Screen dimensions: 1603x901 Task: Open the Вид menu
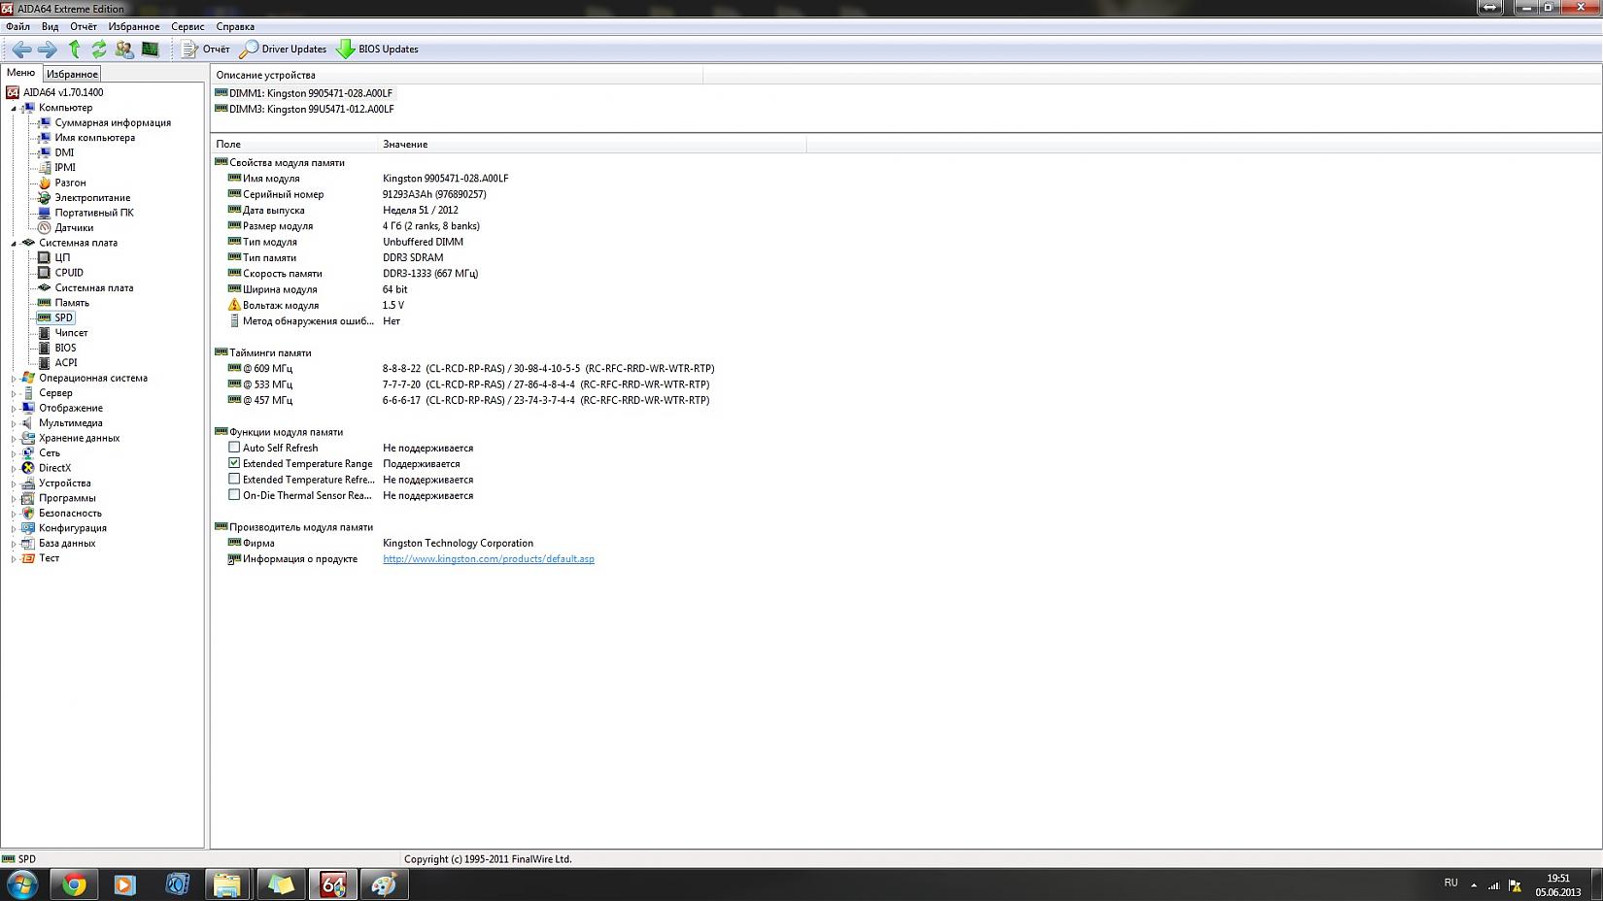click(x=50, y=26)
